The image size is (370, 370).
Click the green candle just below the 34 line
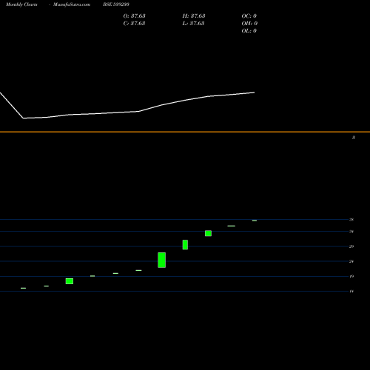[208, 233]
